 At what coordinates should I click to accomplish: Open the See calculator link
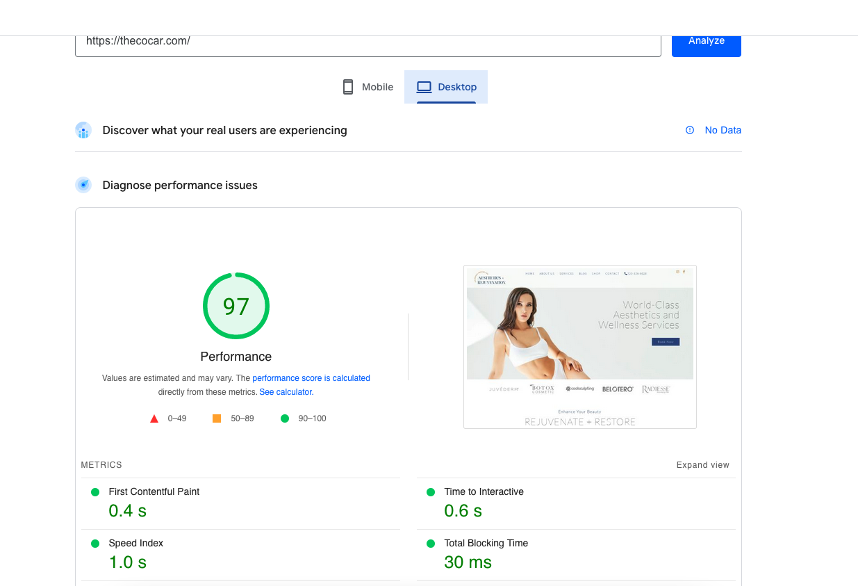pos(286,392)
